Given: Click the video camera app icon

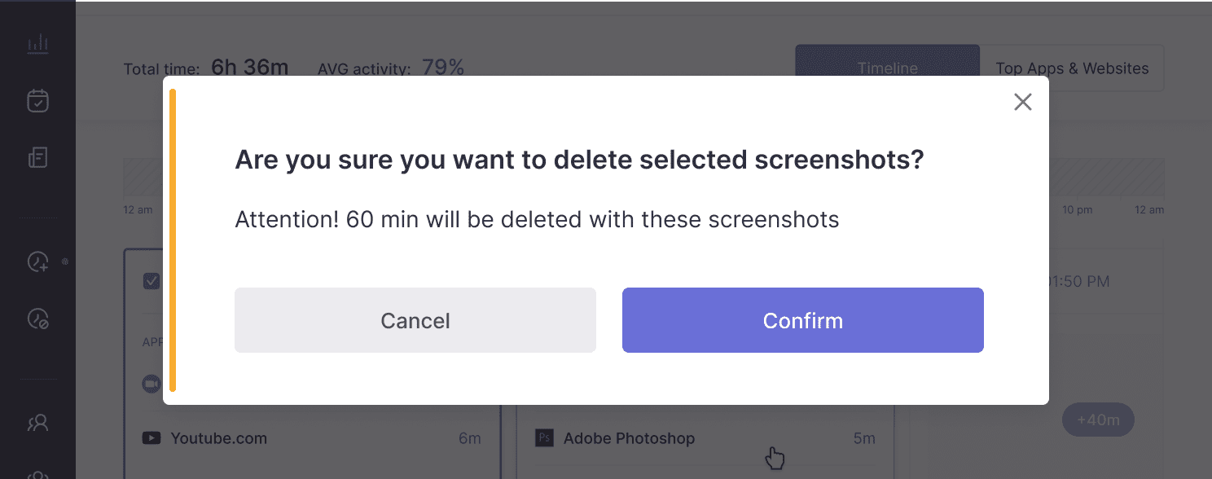Looking at the screenshot, I should [151, 384].
